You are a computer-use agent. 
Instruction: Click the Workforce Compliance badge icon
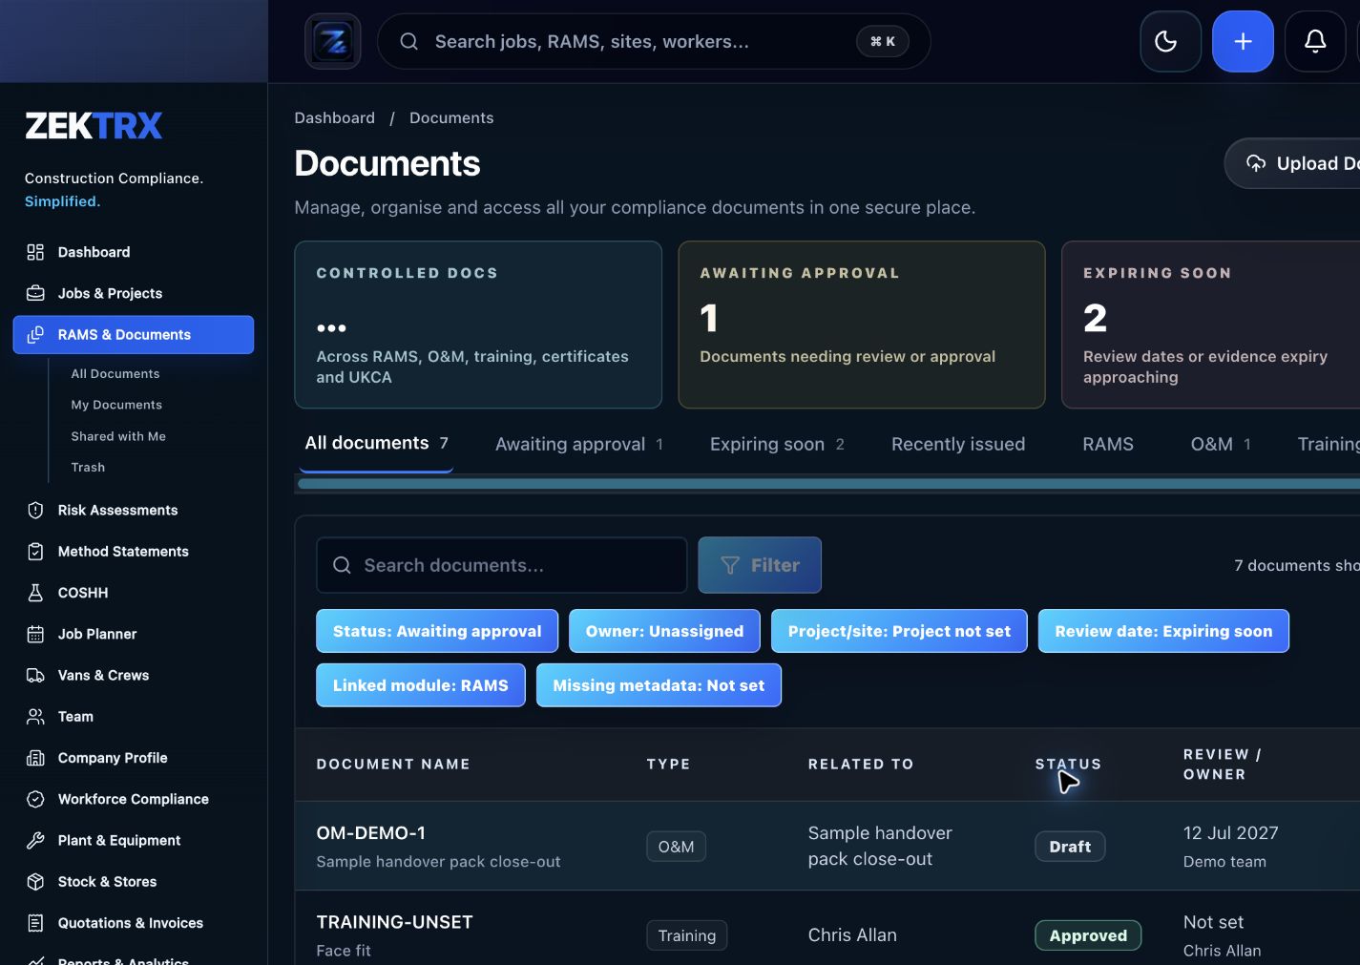[35, 799]
